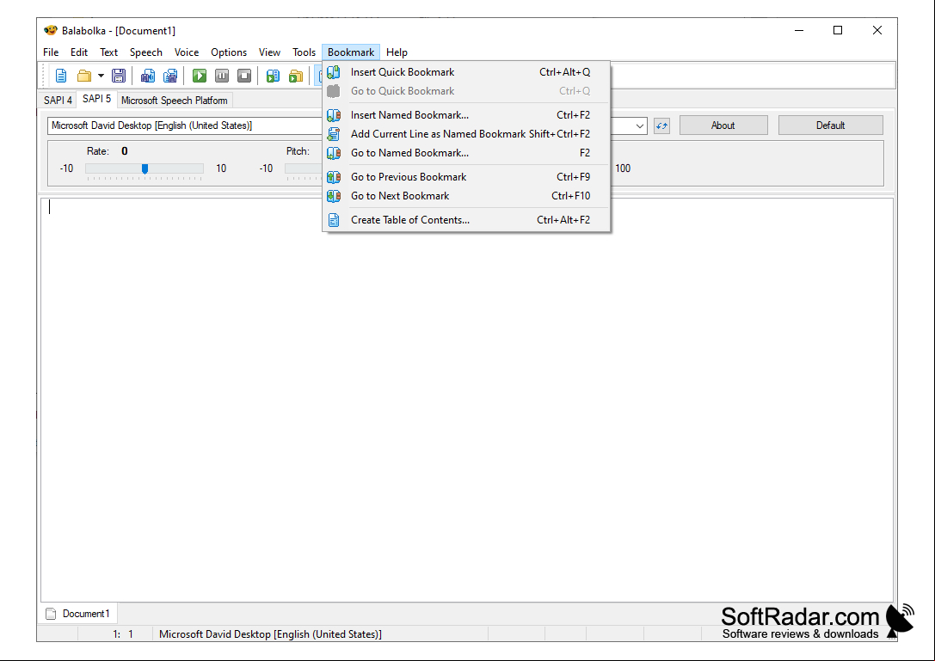Image resolution: width=935 pixels, height=661 pixels.
Task: Click the Split and Convert to Audio icon
Action: pos(170,76)
